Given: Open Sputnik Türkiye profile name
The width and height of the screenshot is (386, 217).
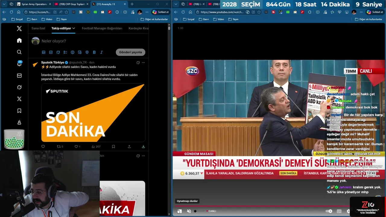Looking at the screenshot, I should point(52,62).
